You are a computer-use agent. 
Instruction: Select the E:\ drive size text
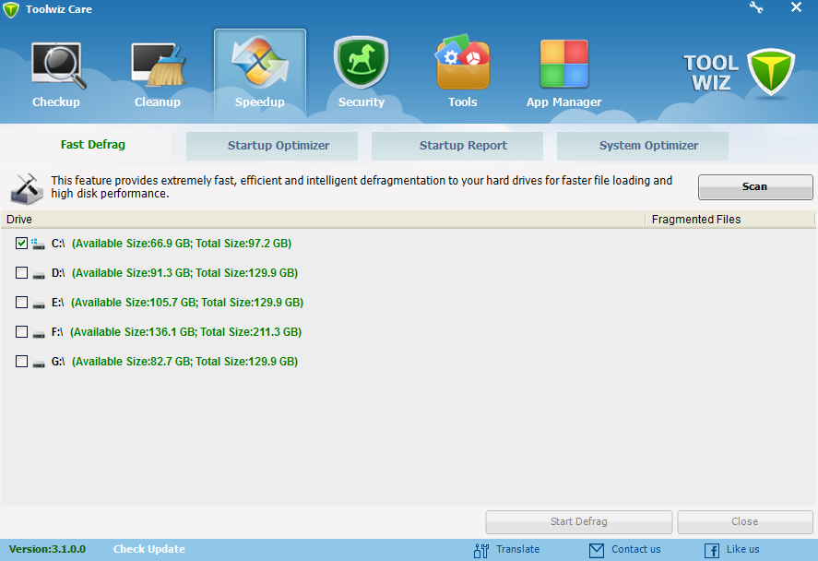tap(187, 302)
